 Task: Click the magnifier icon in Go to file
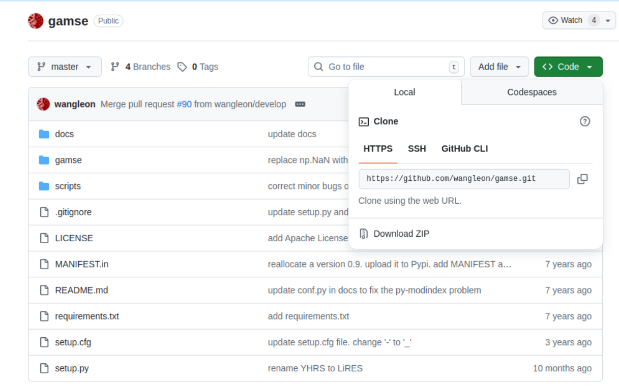319,67
